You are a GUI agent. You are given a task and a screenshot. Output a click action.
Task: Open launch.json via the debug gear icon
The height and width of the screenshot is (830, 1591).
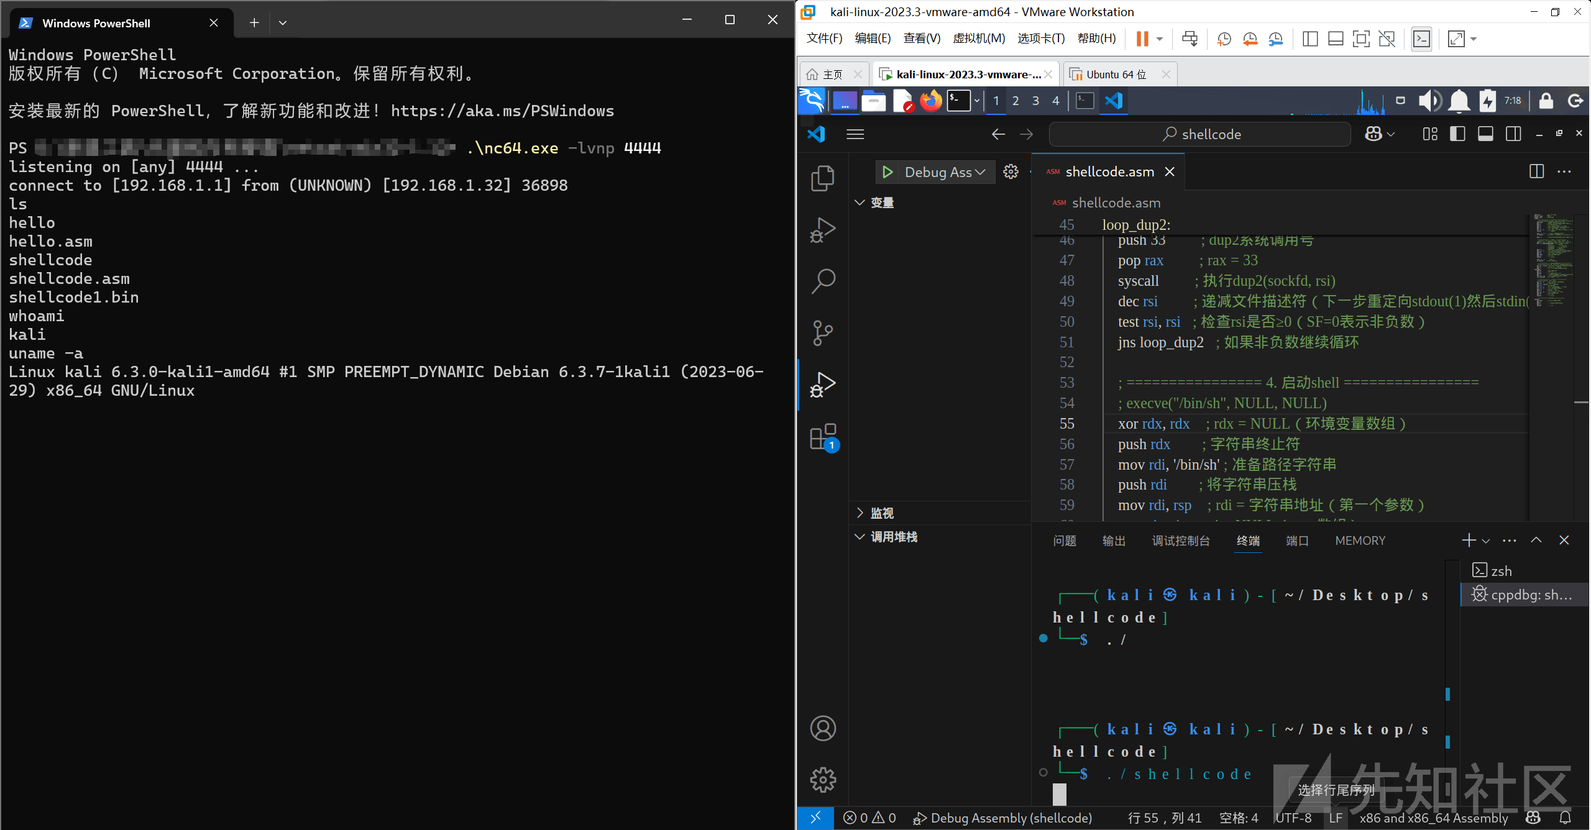click(x=1011, y=172)
